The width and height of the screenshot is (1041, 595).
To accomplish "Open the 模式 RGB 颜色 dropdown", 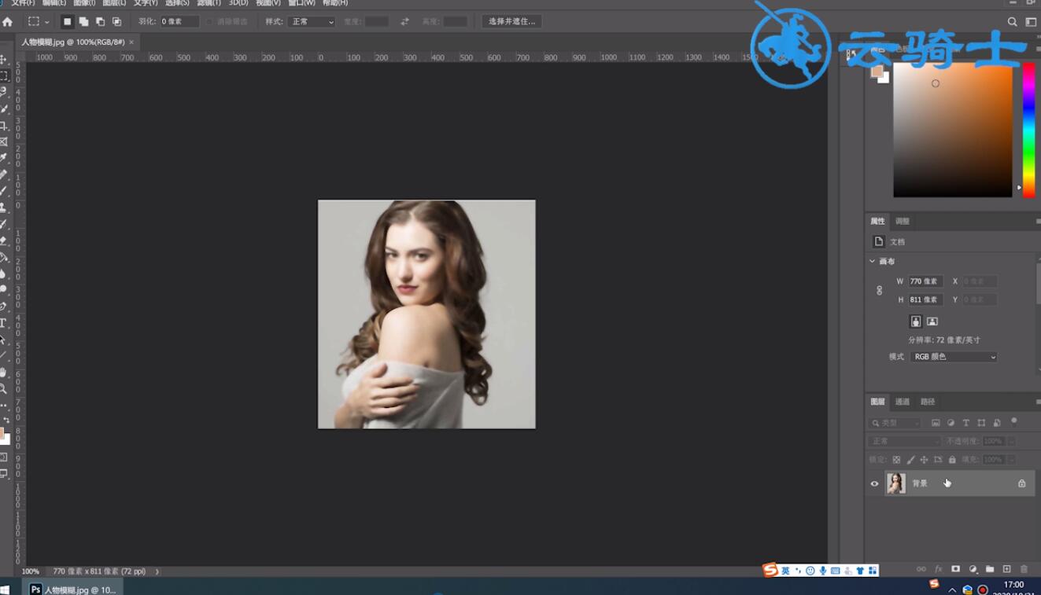I will pos(954,357).
